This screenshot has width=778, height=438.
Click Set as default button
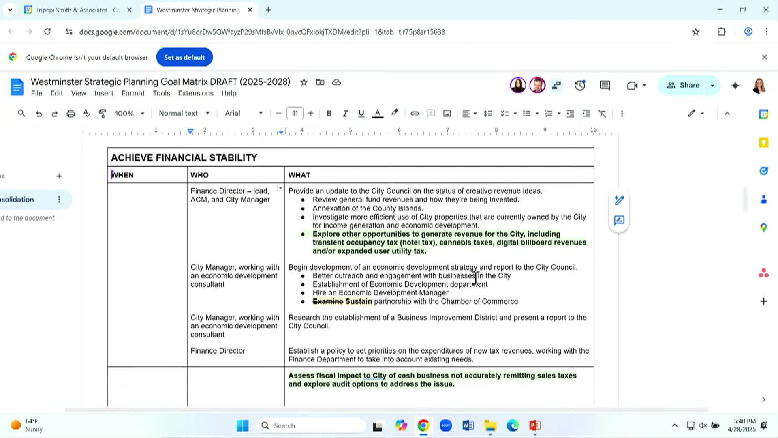[184, 58]
